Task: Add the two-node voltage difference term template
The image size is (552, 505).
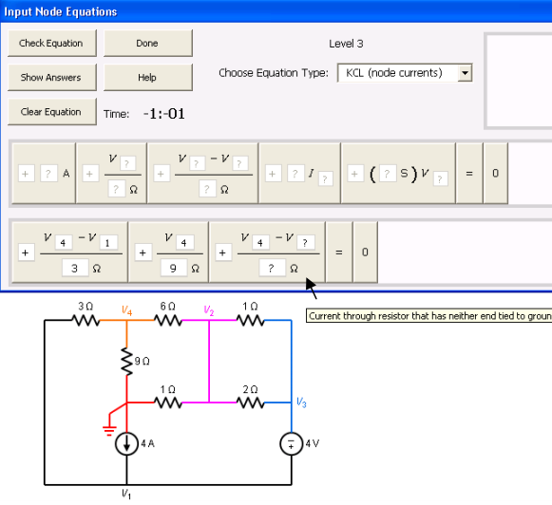Action: coord(202,174)
